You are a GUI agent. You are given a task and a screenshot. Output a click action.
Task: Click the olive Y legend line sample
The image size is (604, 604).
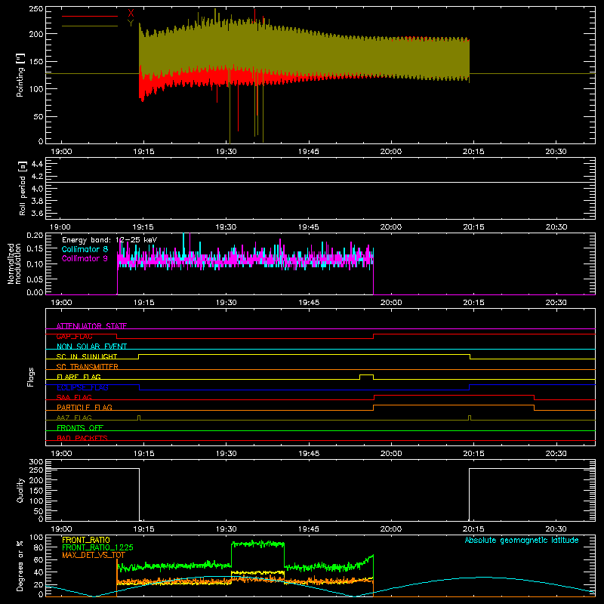(90, 26)
